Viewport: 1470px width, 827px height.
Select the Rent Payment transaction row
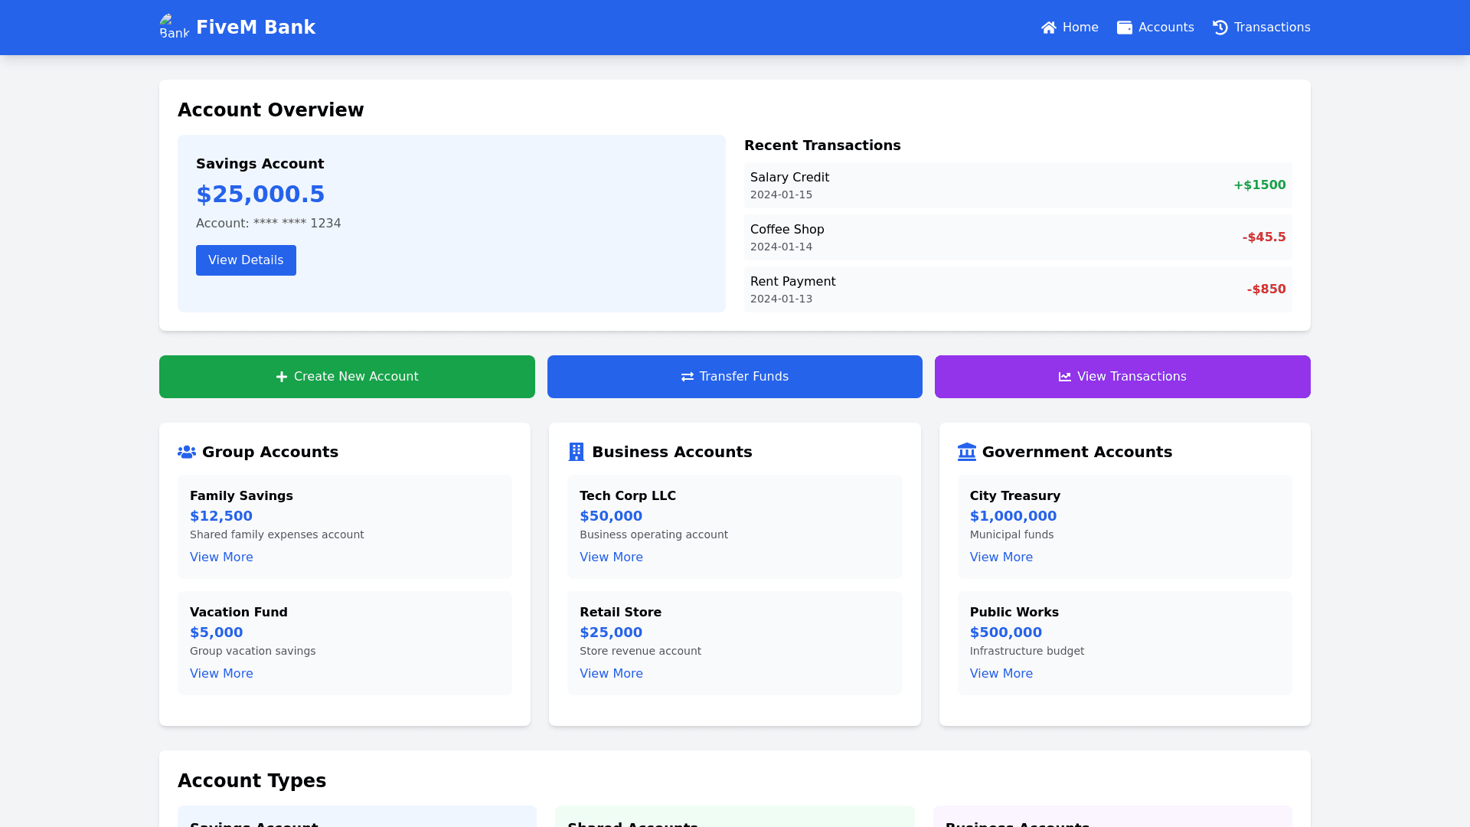click(x=1018, y=289)
